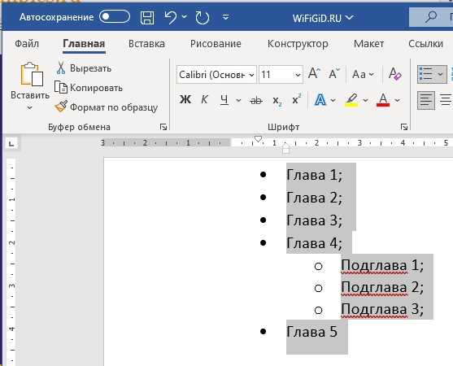Screen dimensions: 453x366
Task: Click the text Глава 1;
Action: [x=314, y=175]
